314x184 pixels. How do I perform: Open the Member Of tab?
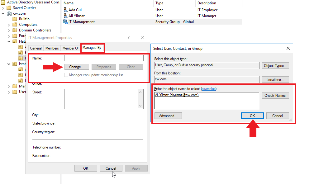click(70, 48)
